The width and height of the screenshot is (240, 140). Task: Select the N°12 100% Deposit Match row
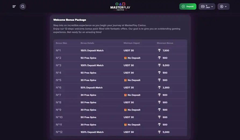pos(120,132)
